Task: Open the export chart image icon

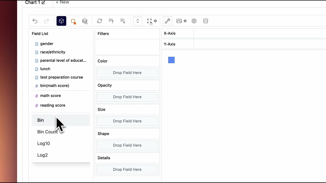Action: point(181,21)
